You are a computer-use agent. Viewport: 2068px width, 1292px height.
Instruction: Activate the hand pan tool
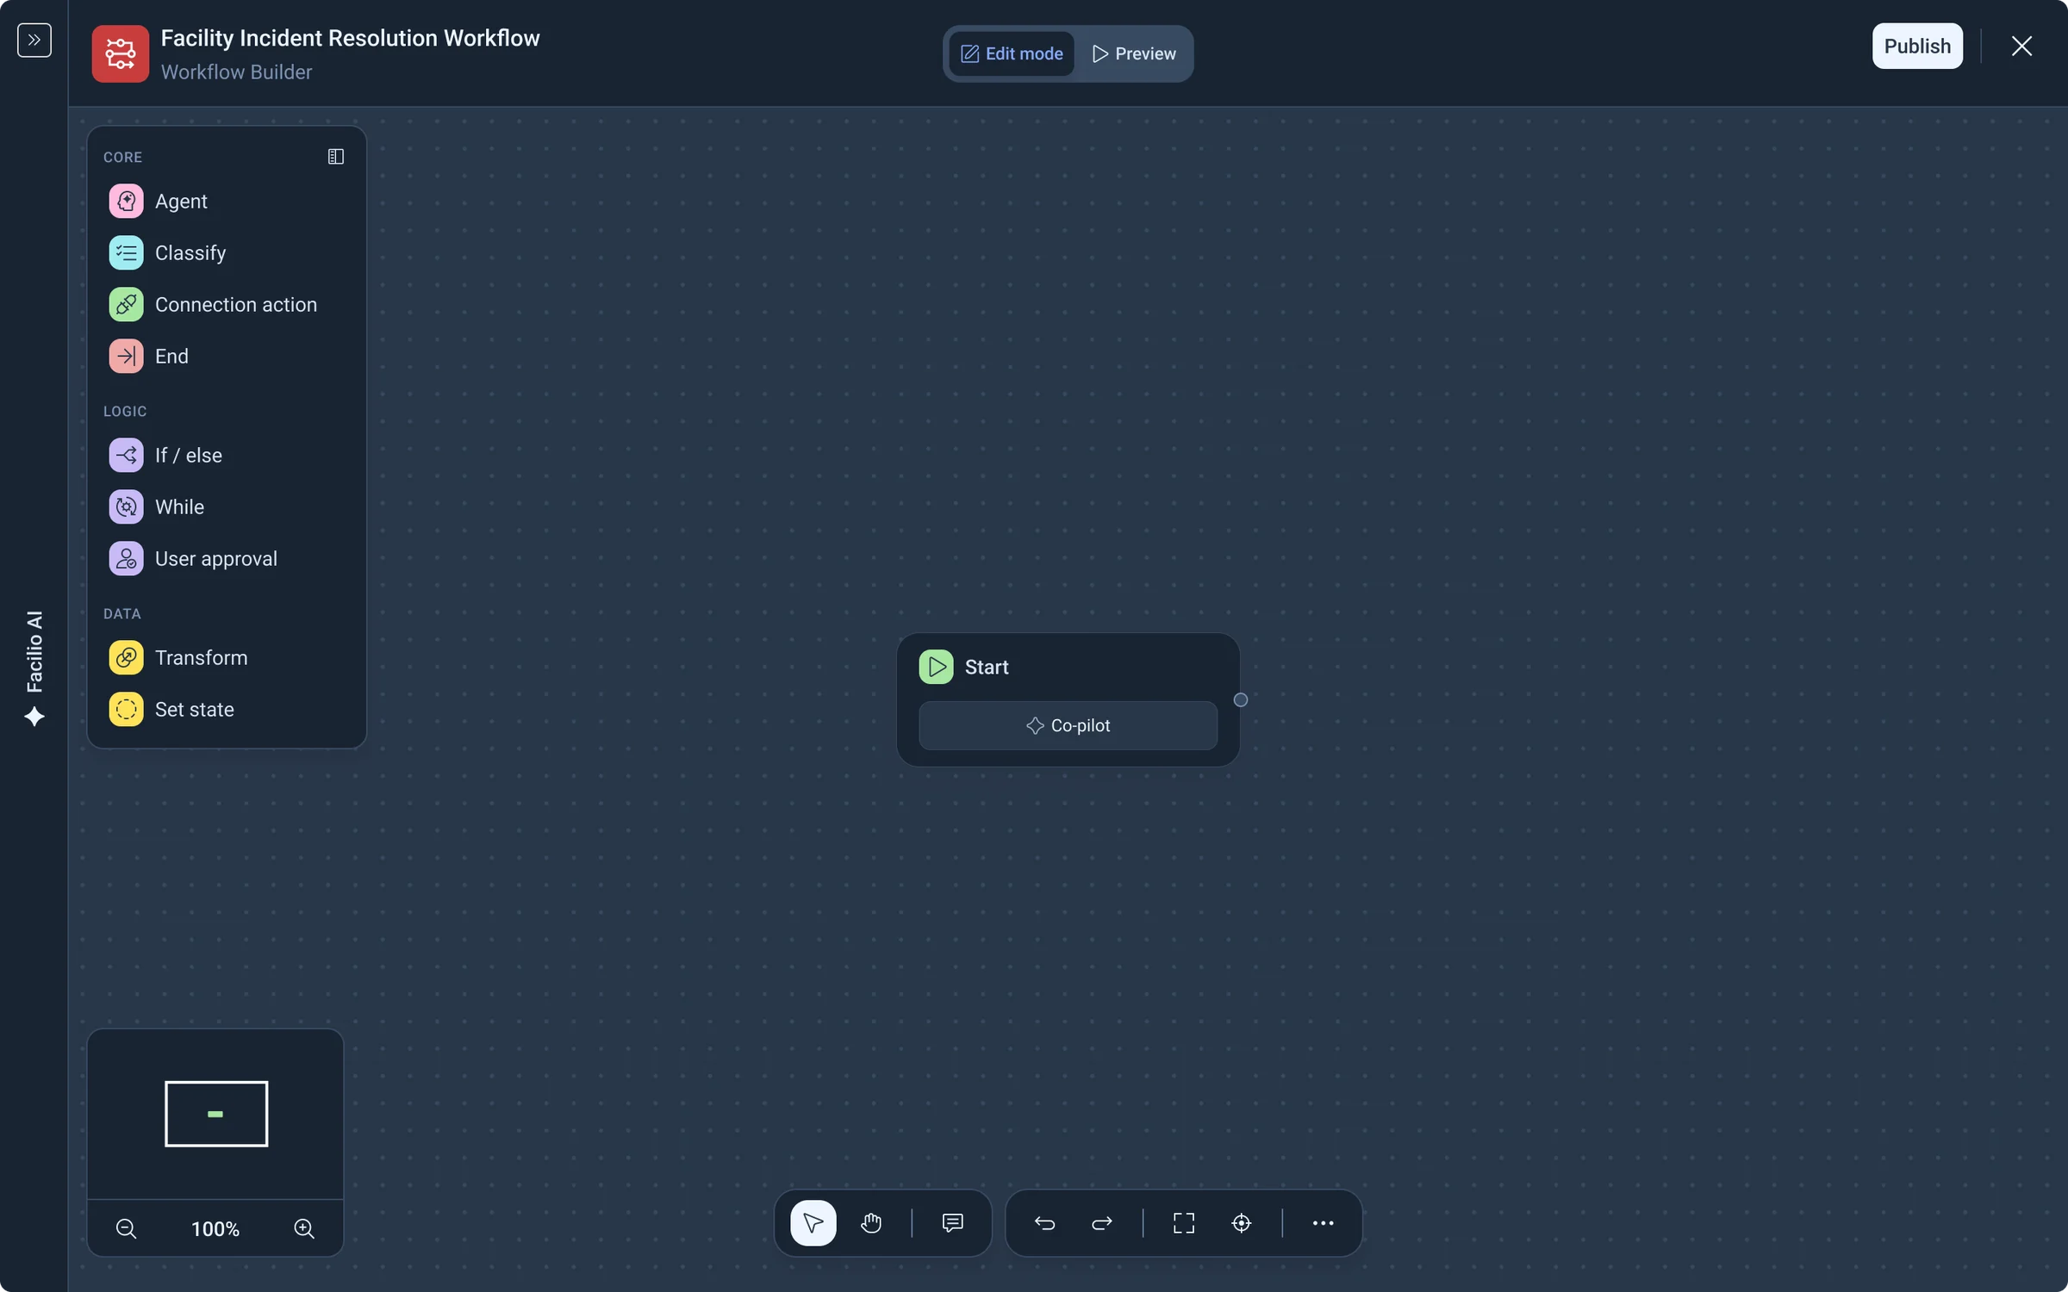pos(871,1223)
